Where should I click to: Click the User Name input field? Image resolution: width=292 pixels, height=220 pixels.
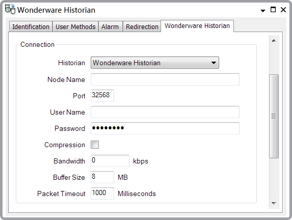pos(165,112)
